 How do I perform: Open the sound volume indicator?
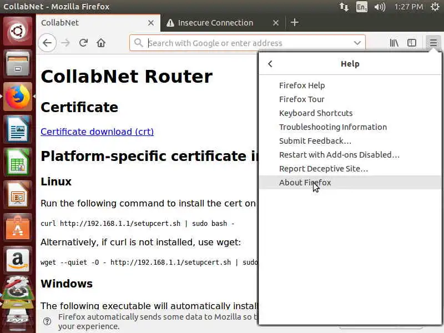(380, 7)
